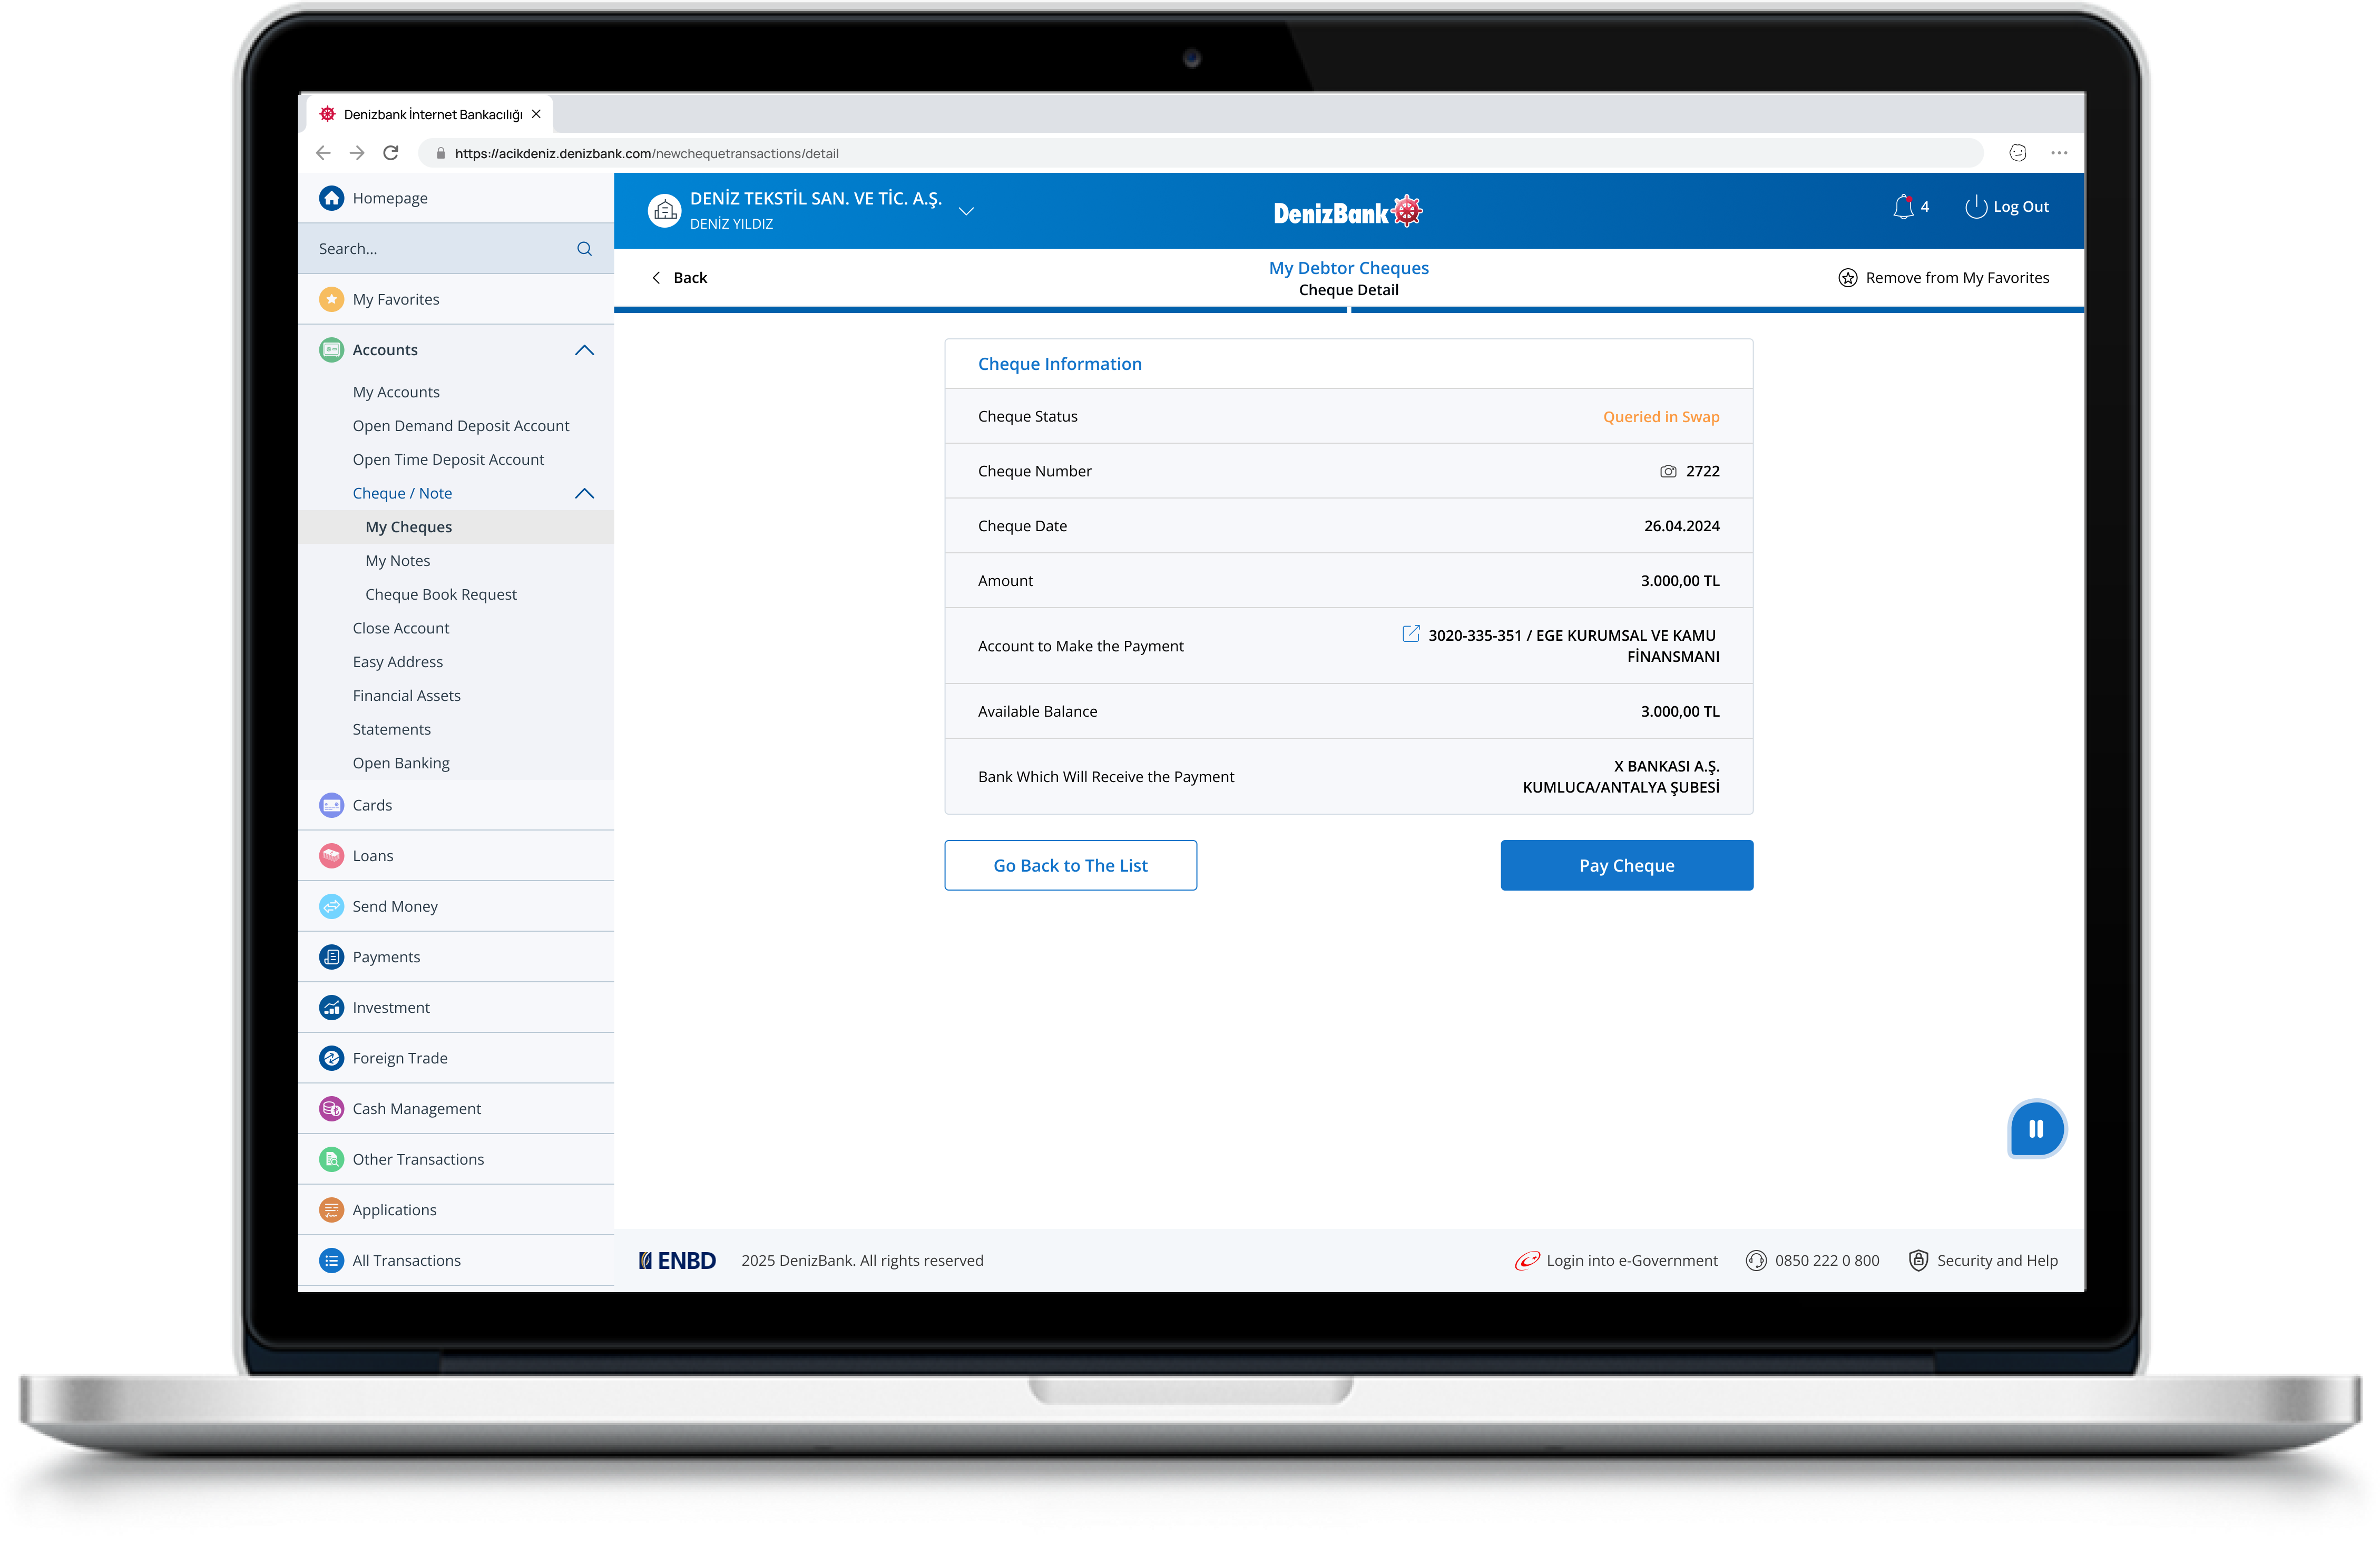2380x1543 pixels.
Task: Remove from My Favorites star toggle
Action: (x=1847, y=278)
